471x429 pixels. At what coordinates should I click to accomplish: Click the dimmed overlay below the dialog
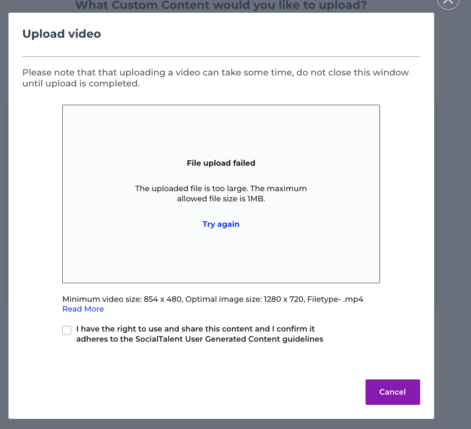pos(235,424)
